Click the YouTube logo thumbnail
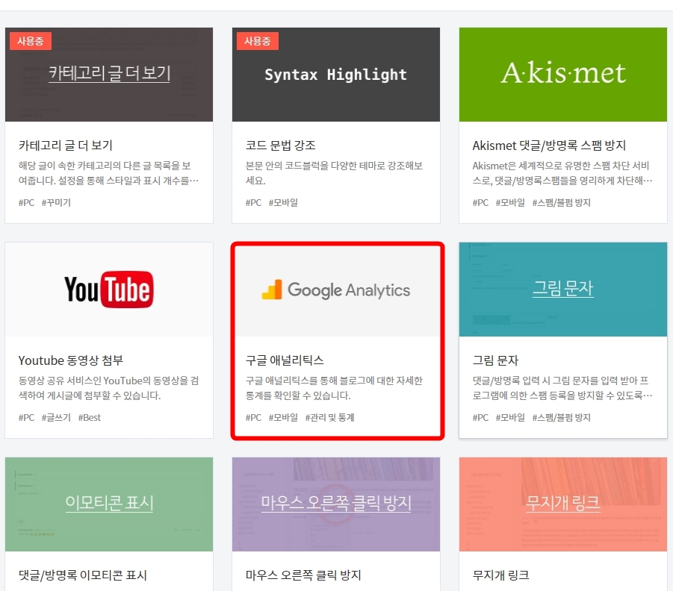The height and width of the screenshot is (591, 673). point(109,290)
